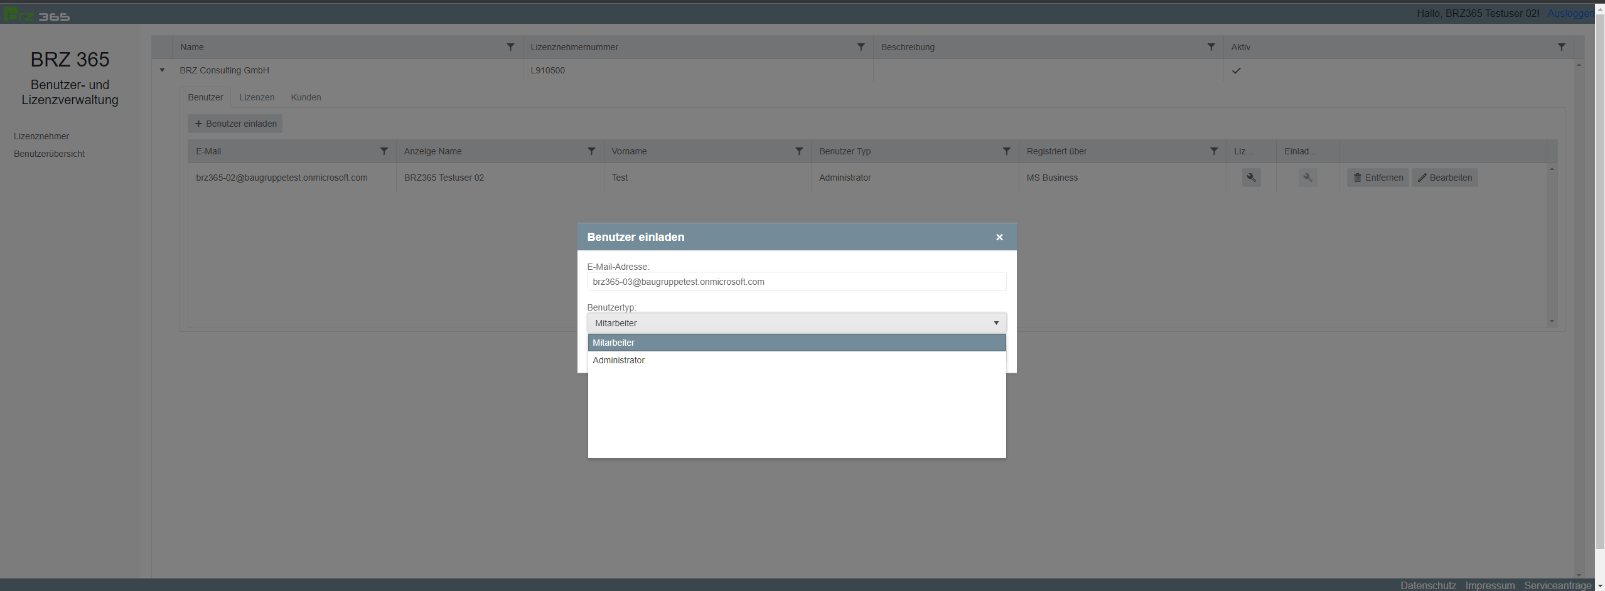Open the Lizenznehmernummer column filter
Image resolution: width=1605 pixels, height=591 pixels.
(861, 47)
